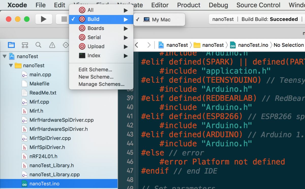The width and height of the screenshot is (305, 189).
Task: Open the Xcode application menu
Action: [x=18, y=5]
